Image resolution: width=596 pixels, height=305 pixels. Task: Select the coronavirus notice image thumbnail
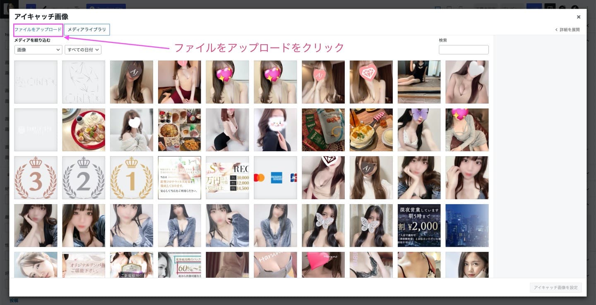(180, 178)
